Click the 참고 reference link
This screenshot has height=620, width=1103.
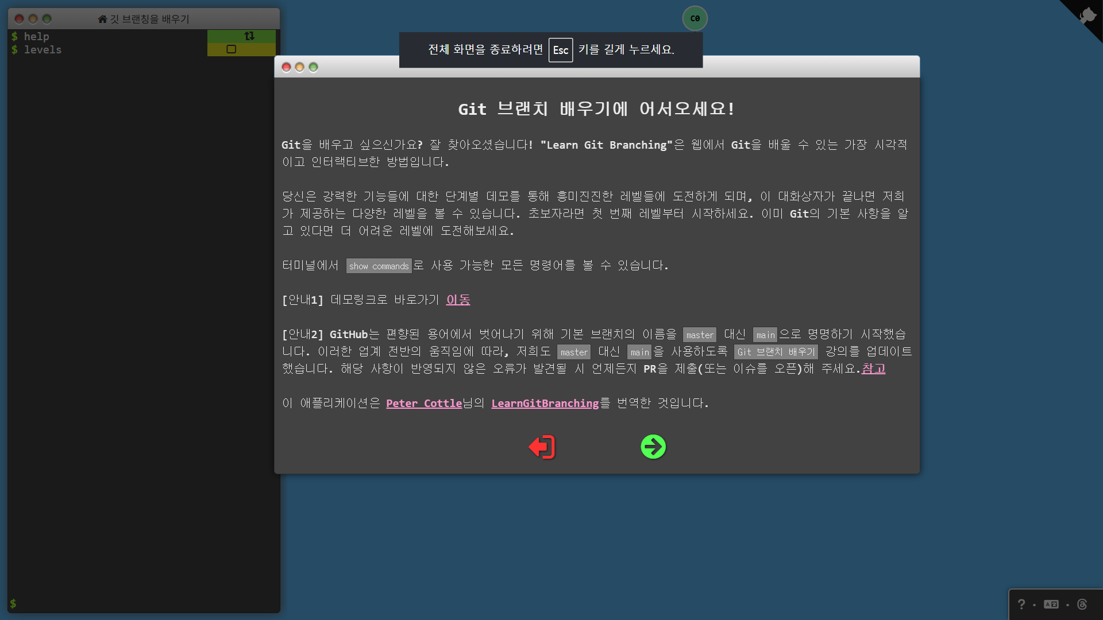[873, 369]
